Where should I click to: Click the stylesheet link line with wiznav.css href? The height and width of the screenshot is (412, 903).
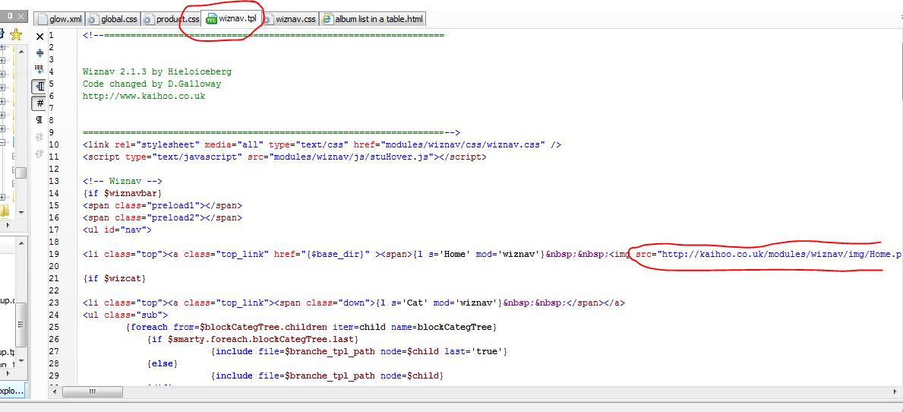[x=322, y=144]
